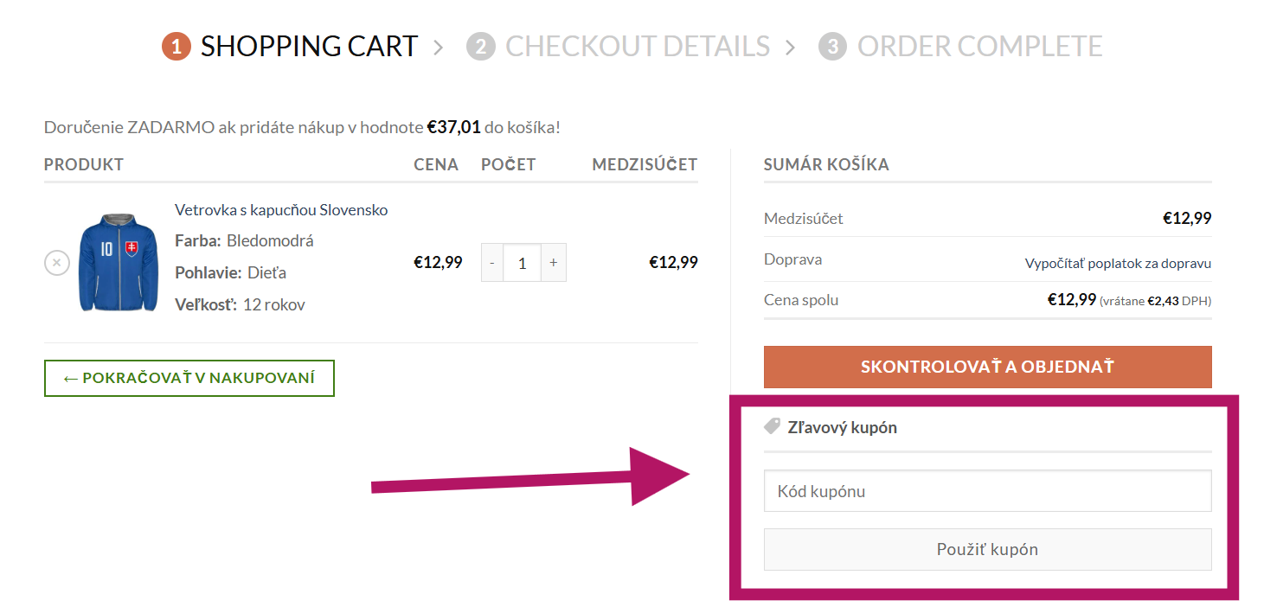This screenshot has width=1264, height=607.
Task: Click Skontrolovať a objednať button
Action: click(x=987, y=367)
